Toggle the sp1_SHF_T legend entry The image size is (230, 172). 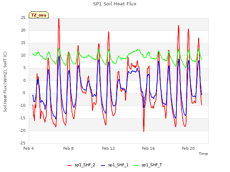click(x=148, y=165)
